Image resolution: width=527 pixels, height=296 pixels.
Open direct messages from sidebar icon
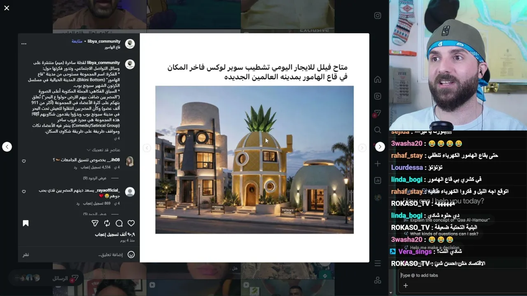coord(377,113)
